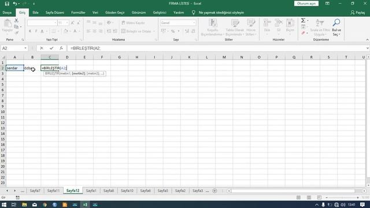Click the formula bar input field
The image size is (370, 208).
point(216,48)
